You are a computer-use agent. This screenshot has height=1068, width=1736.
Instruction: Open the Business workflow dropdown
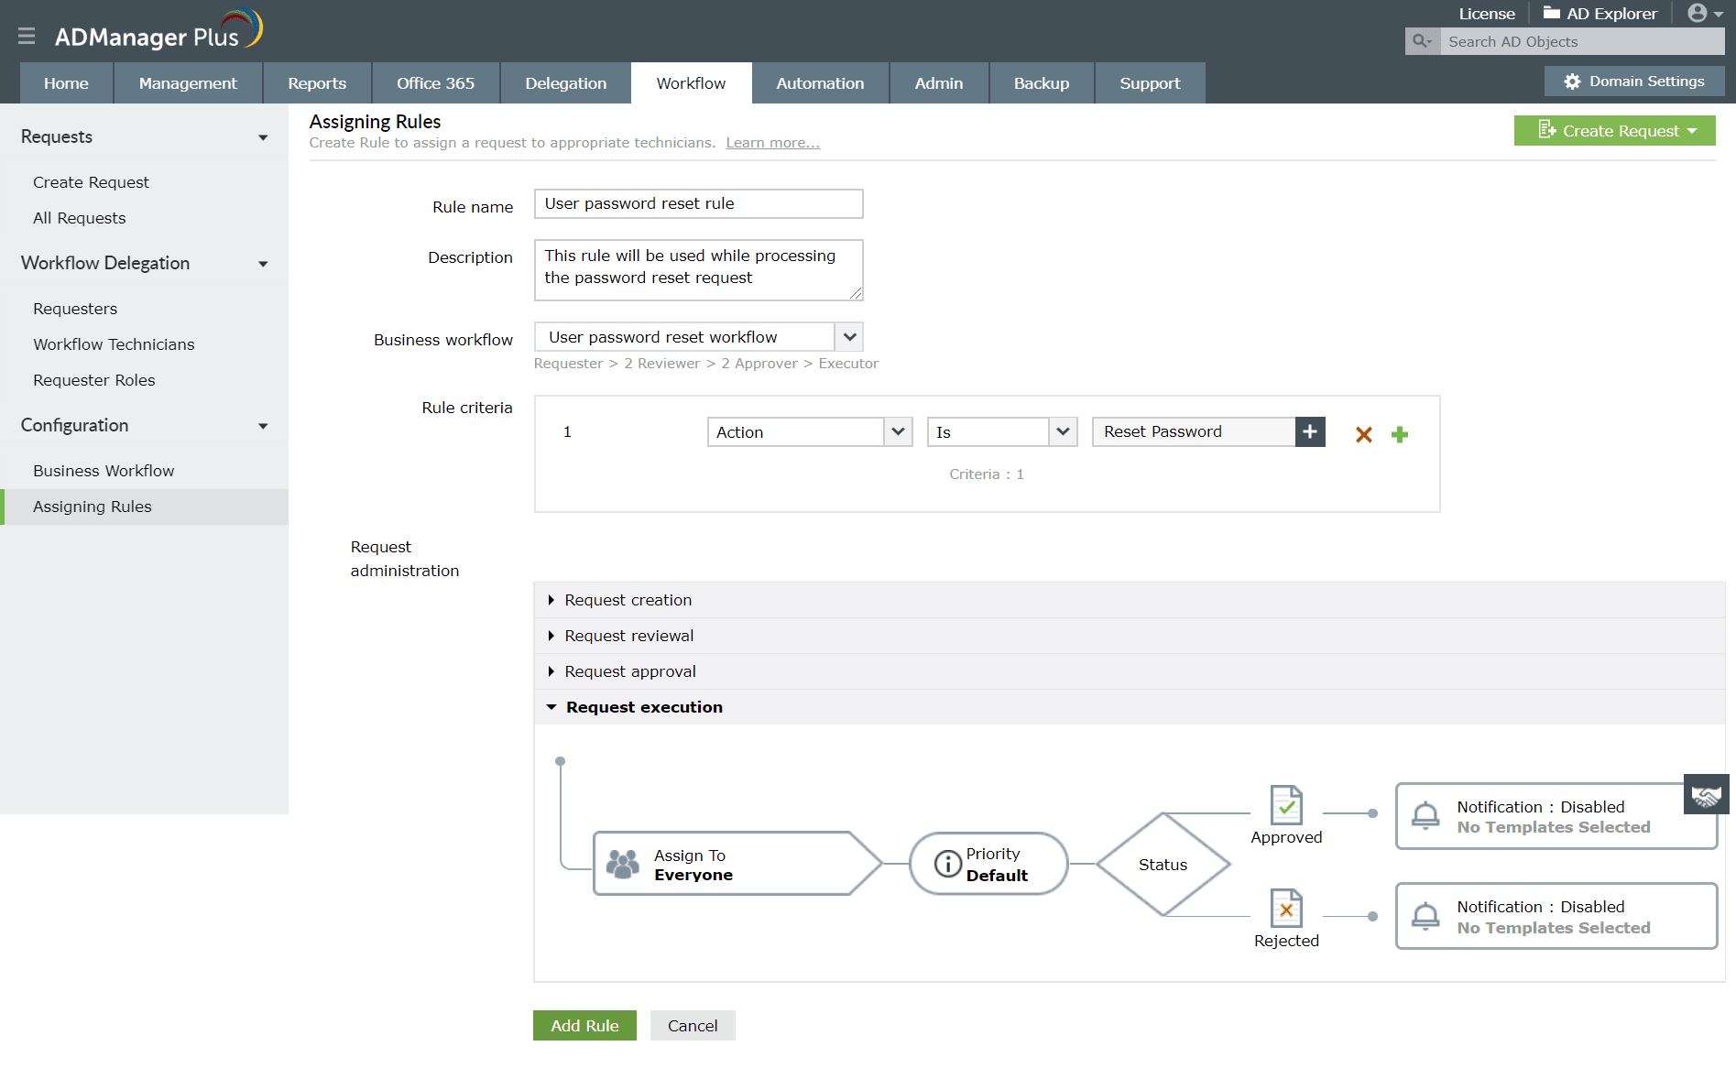[848, 336]
